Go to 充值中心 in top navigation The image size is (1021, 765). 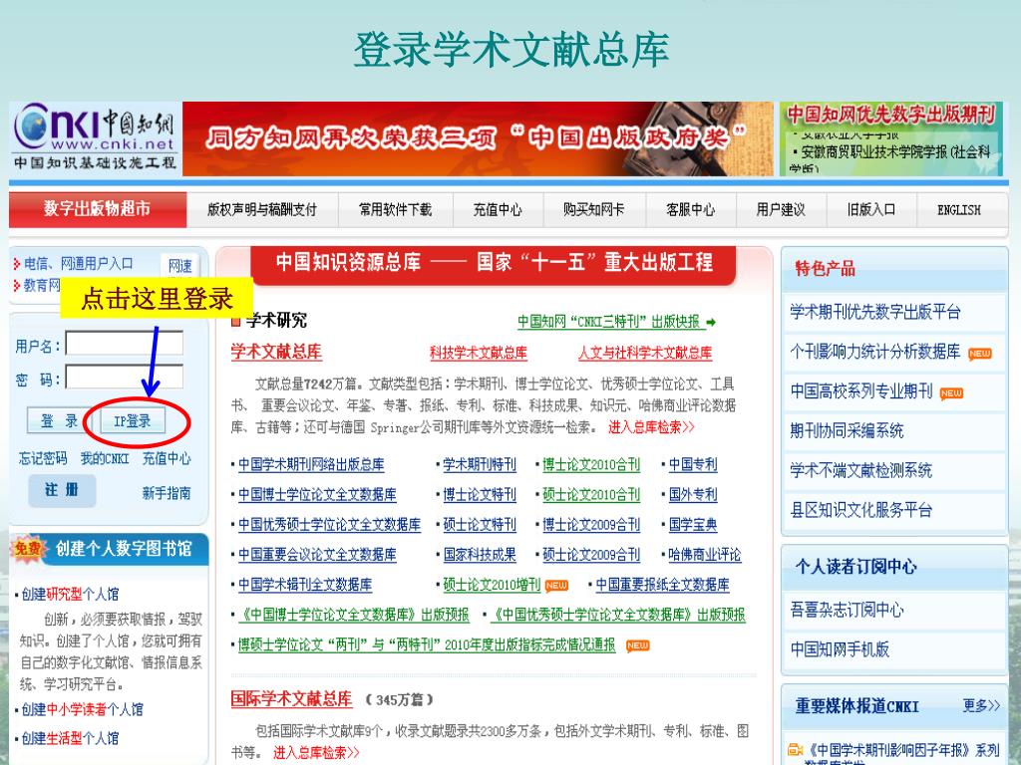498,209
